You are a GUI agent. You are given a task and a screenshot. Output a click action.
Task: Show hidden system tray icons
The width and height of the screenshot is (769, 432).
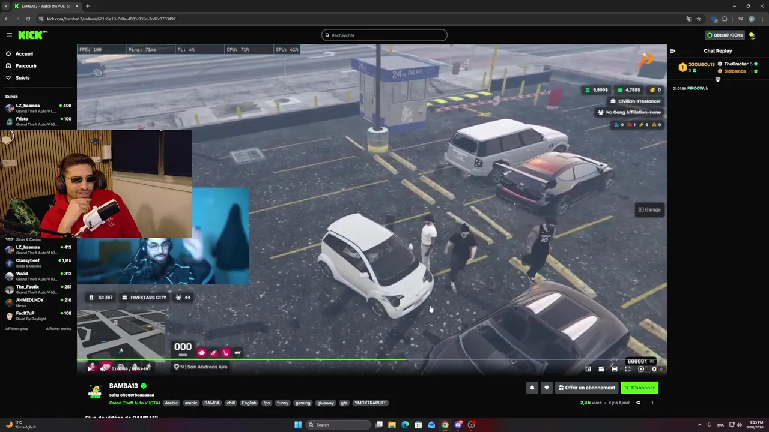point(699,425)
